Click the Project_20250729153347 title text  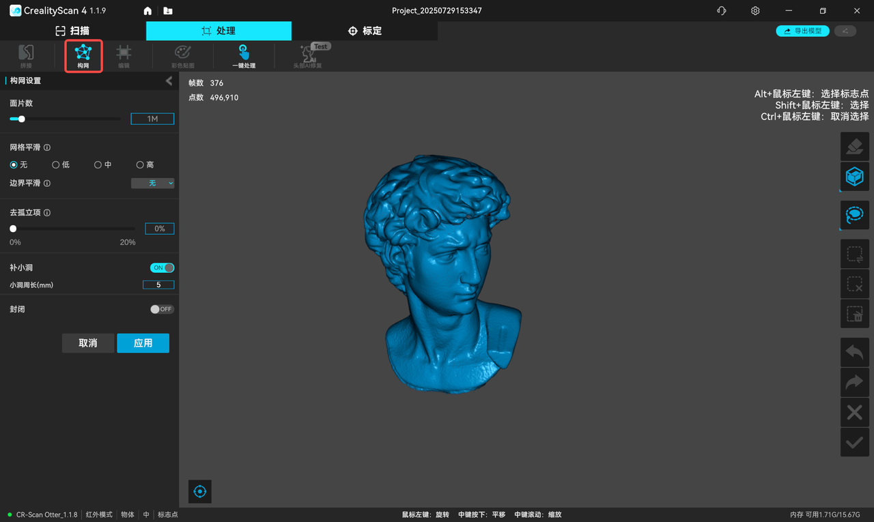coord(437,11)
